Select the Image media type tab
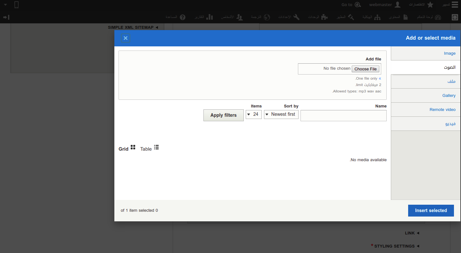The width and height of the screenshot is (461, 253). [449, 53]
